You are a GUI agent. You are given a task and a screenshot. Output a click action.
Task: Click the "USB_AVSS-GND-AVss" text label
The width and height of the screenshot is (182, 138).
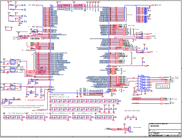coord(132,111)
